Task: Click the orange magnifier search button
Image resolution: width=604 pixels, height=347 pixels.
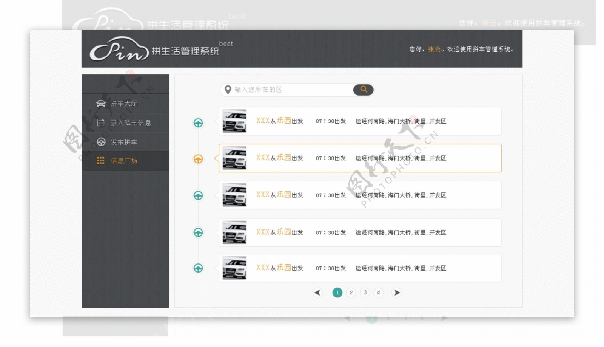Action: (363, 90)
